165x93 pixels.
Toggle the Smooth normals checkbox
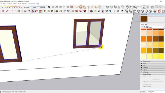pos(142,85)
